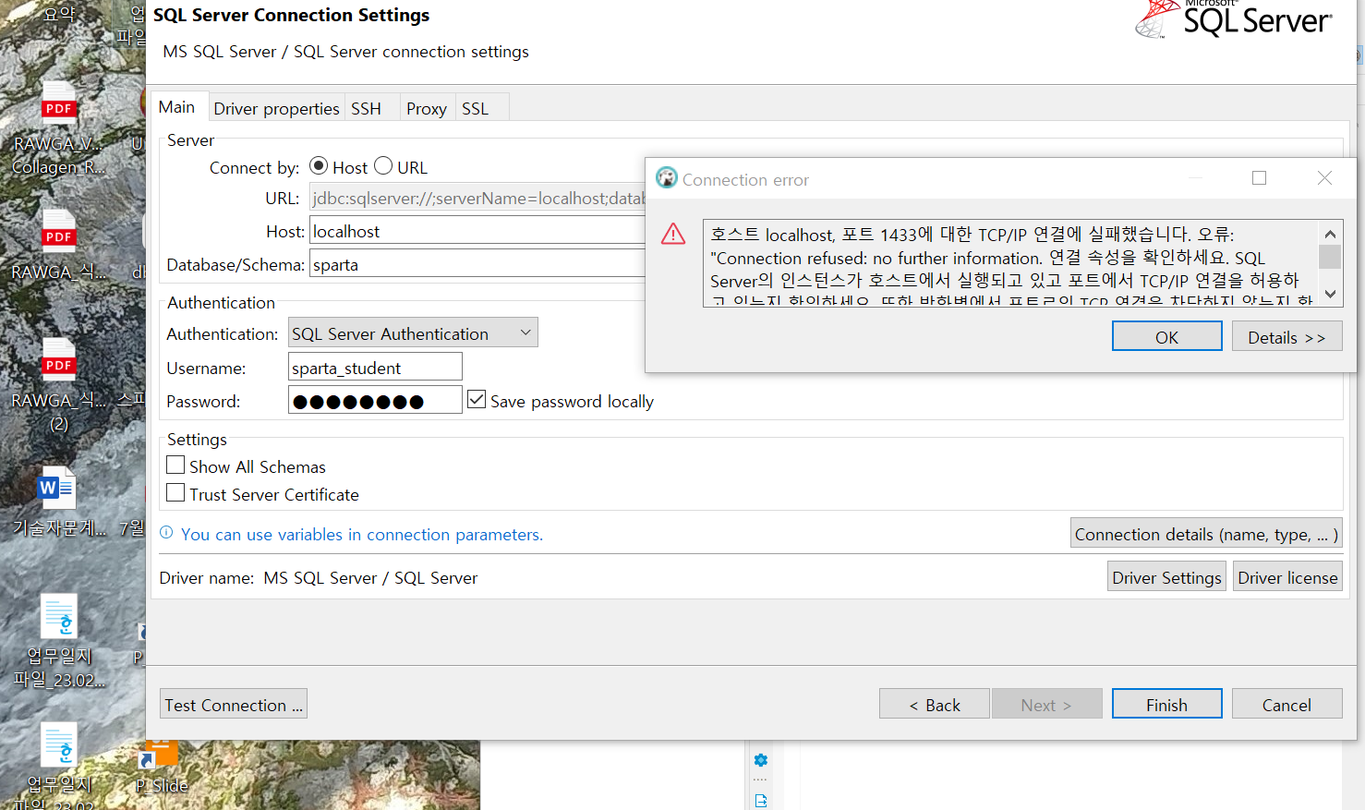Click the "Connection error" title text

point(745,179)
